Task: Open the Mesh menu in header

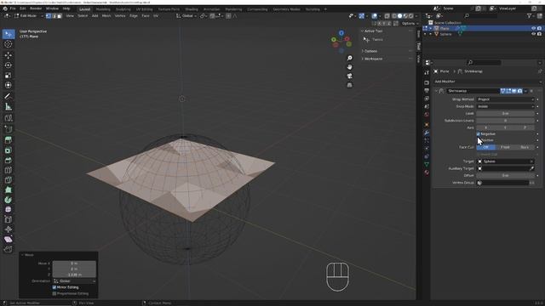Action: click(x=106, y=16)
